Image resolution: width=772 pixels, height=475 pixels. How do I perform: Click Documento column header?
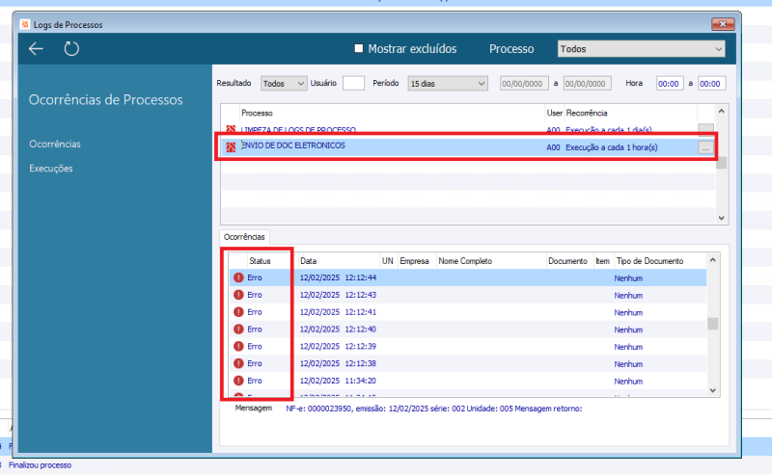pyautogui.click(x=567, y=261)
